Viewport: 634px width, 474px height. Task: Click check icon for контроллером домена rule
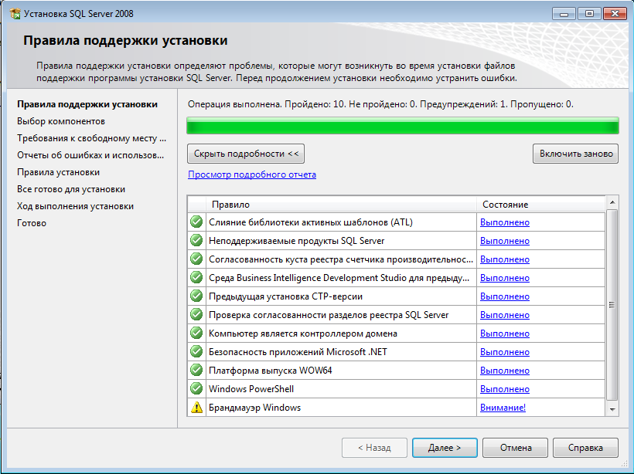(x=196, y=333)
